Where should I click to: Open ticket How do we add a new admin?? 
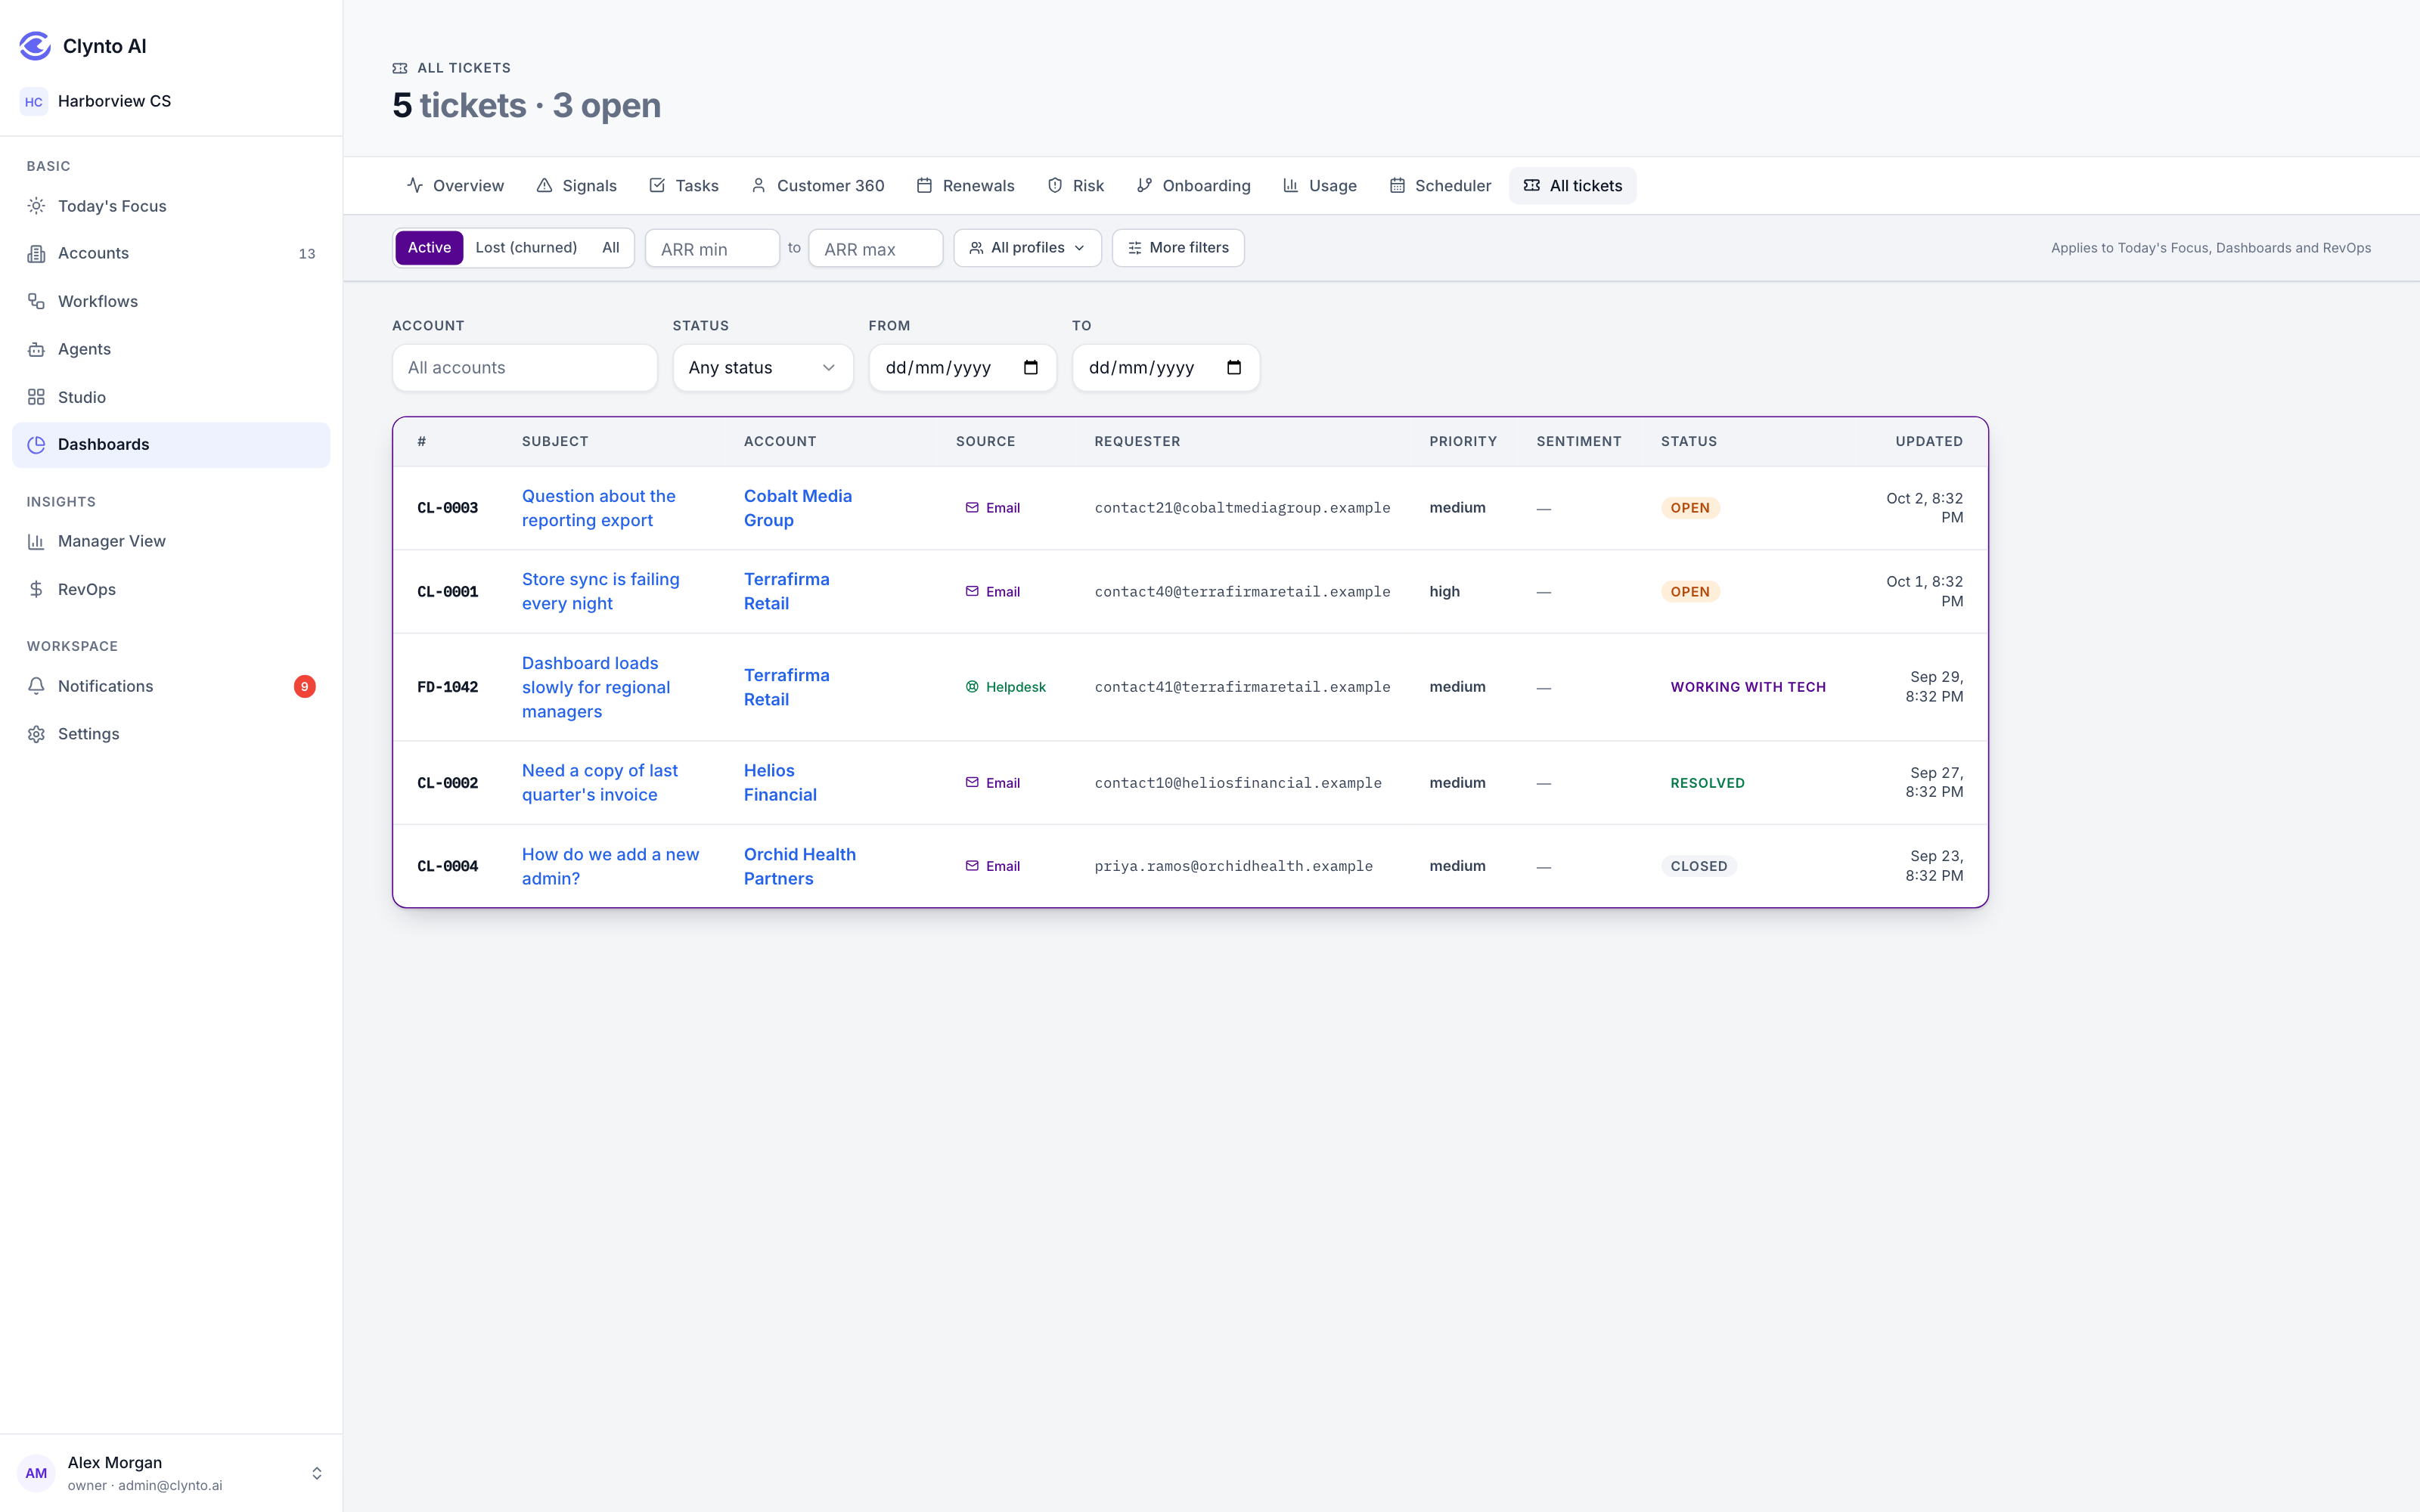coord(610,866)
